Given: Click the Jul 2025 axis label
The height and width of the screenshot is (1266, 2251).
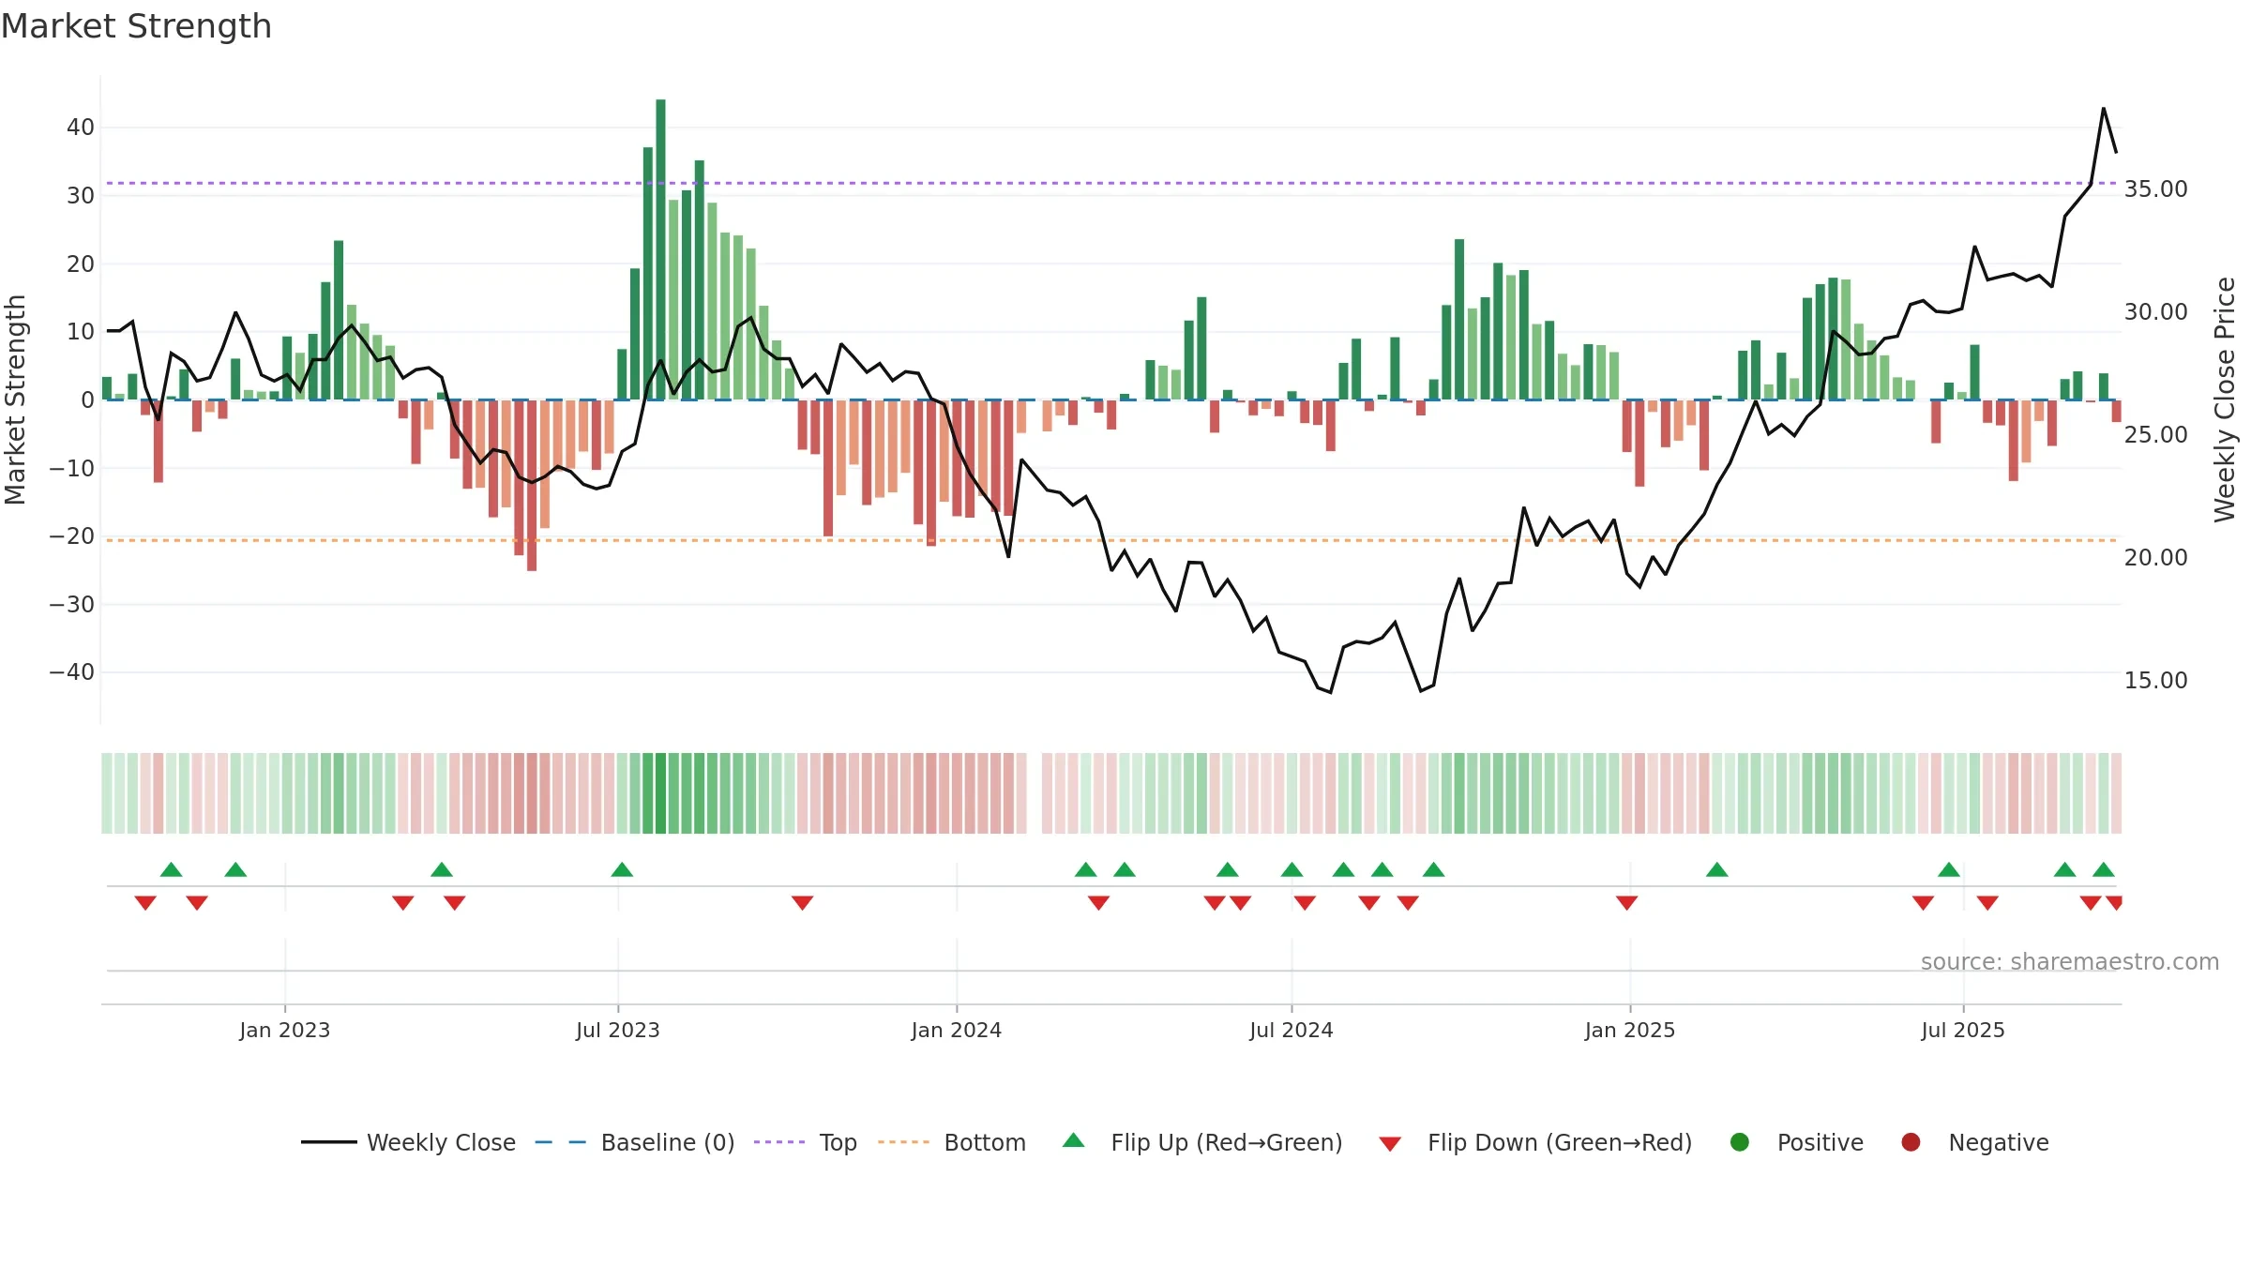Looking at the screenshot, I should [1963, 1030].
